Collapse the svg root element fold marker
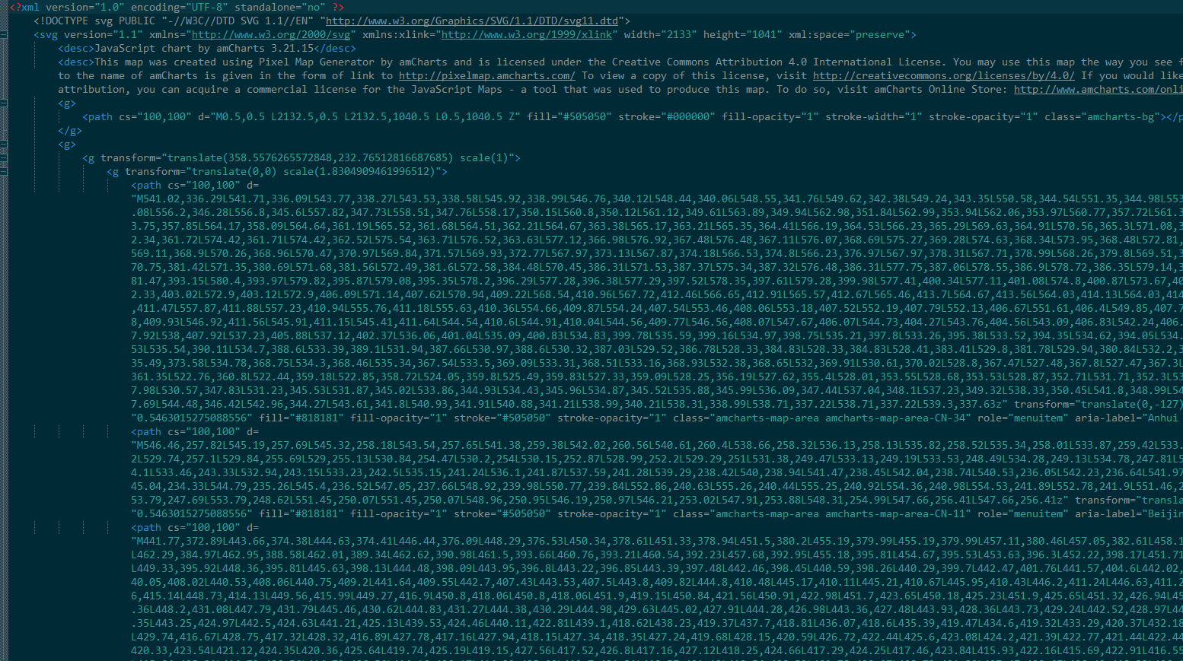Viewport: 1183px width, 661px height. (x=4, y=34)
